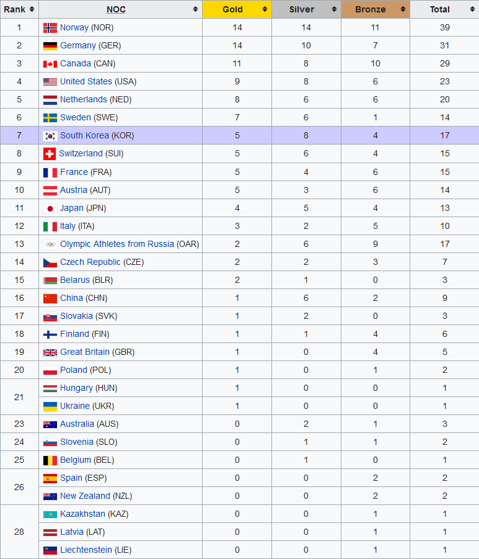Open the Slovakia link
The width and height of the screenshot is (479, 559).
pyautogui.click(x=76, y=316)
